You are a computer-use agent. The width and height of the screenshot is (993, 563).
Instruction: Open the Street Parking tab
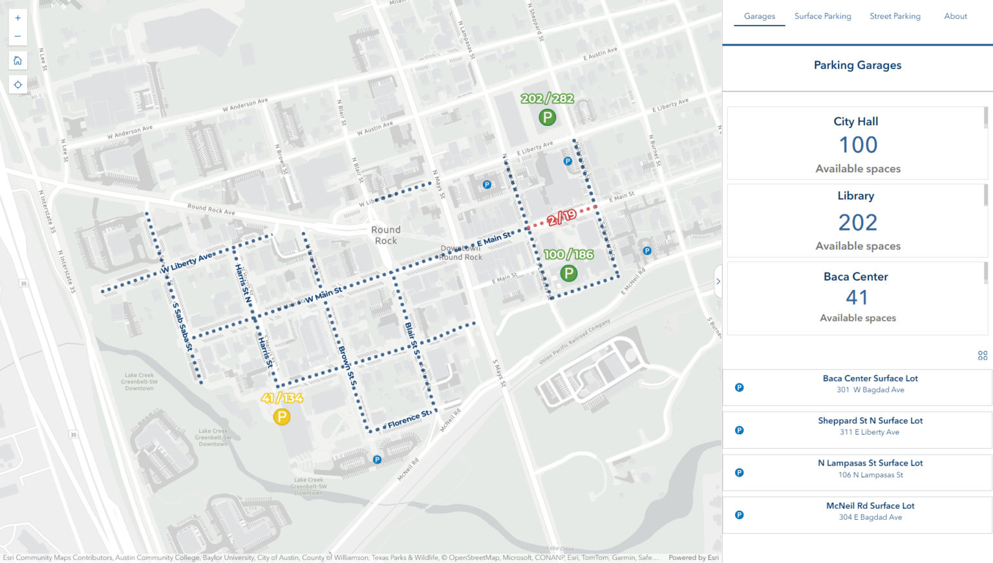895,16
